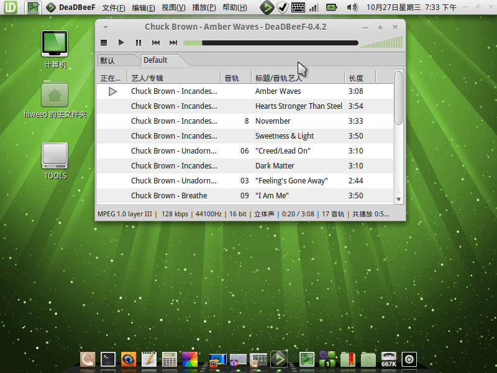The width and height of the screenshot is (497, 373).
Task: Click the blue screenshot window in dock
Action: point(218,361)
